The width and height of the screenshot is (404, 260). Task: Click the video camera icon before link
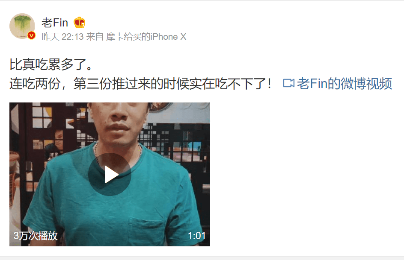[288, 83]
